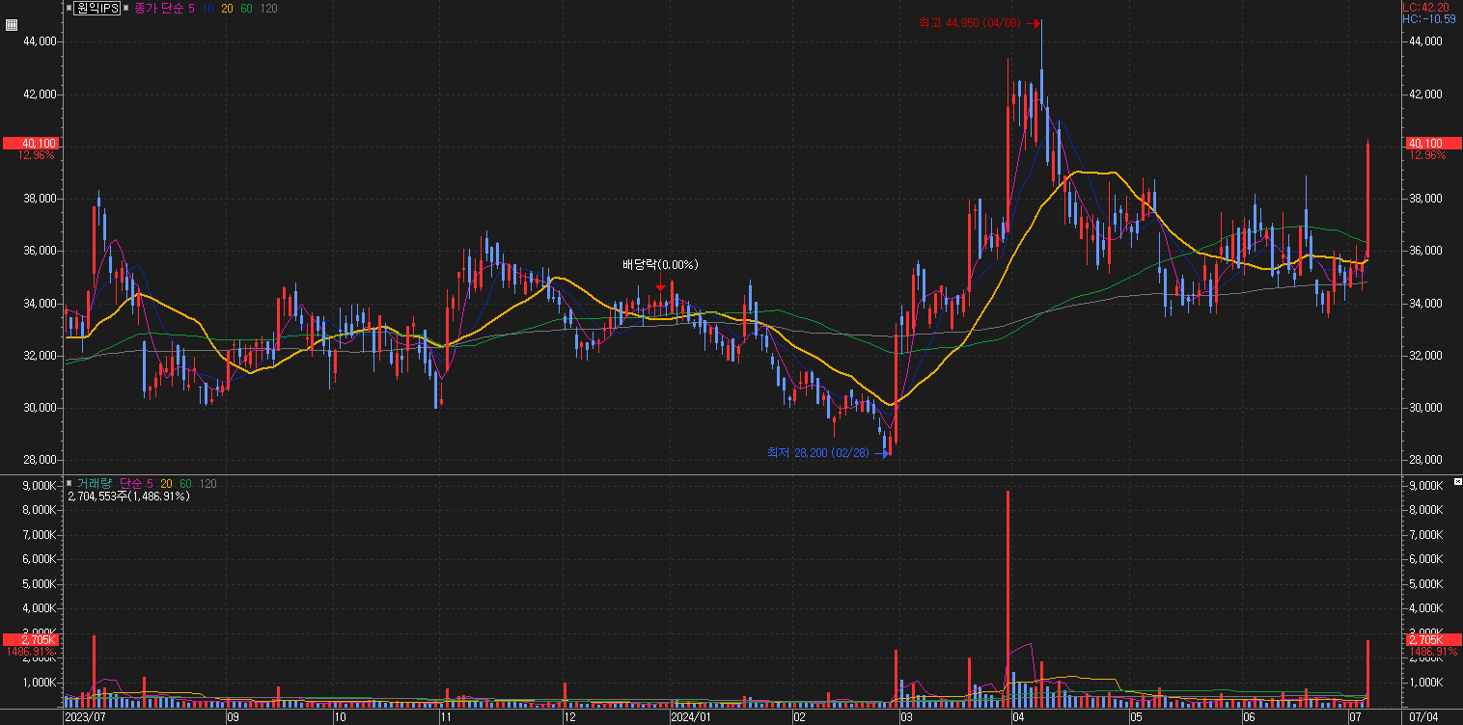Screen dimensions: 1463x725
Task: Select the gray 120-day price moving average legend
Action: (269, 9)
